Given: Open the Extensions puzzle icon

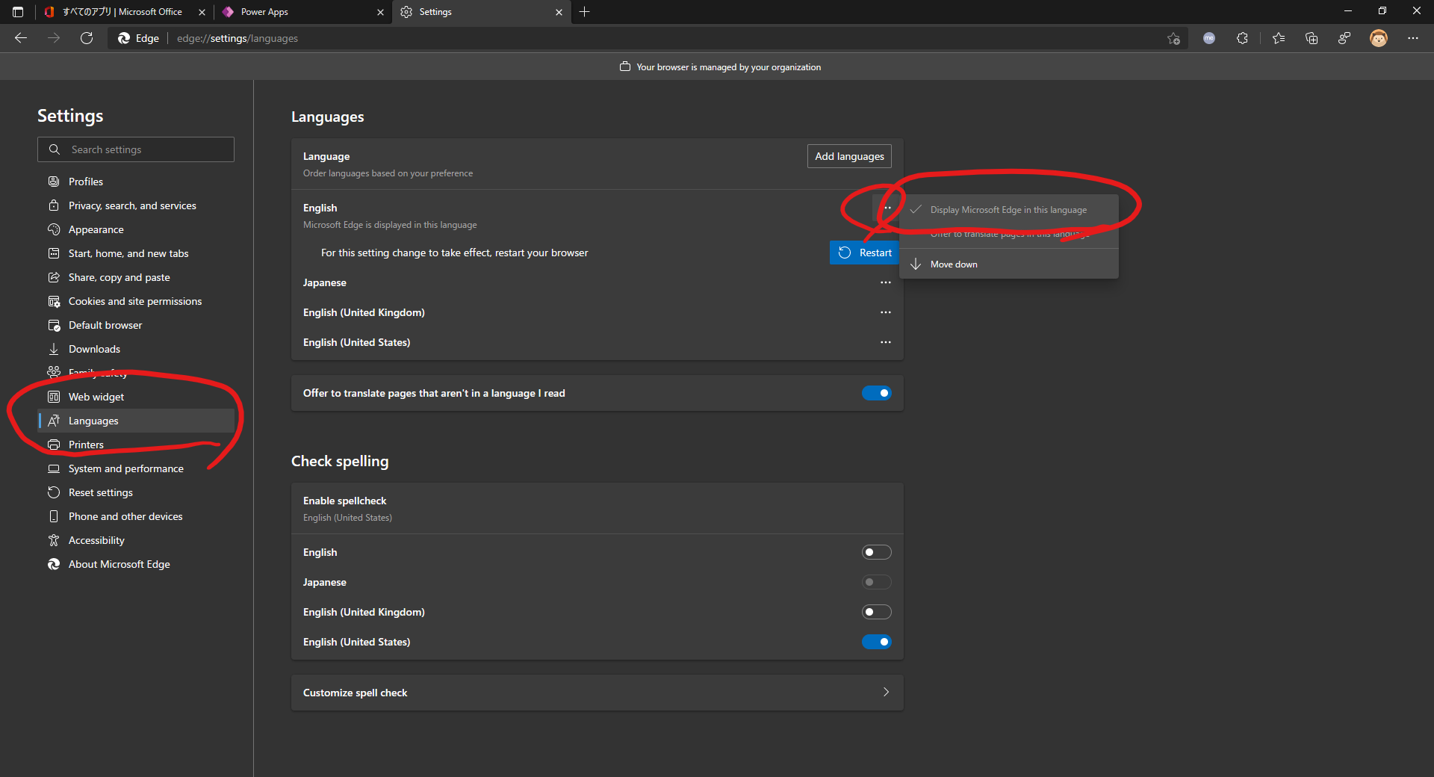Looking at the screenshot, I should (x=1242, y=38).
